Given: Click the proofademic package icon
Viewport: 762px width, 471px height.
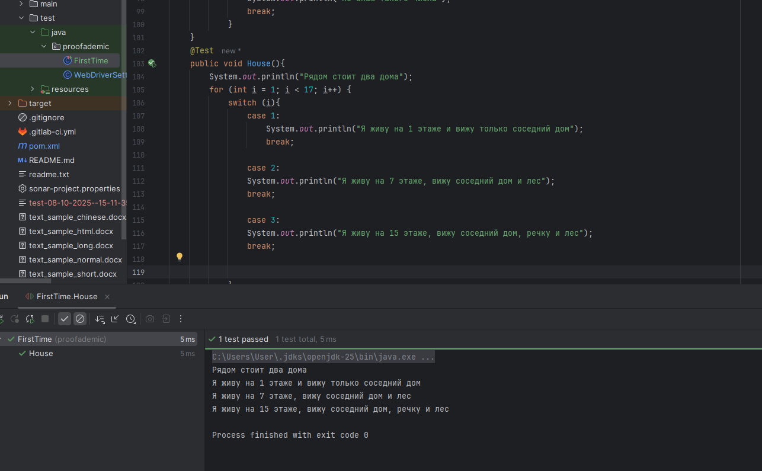Looking at the screenshot, I should [x=56, y=46].
